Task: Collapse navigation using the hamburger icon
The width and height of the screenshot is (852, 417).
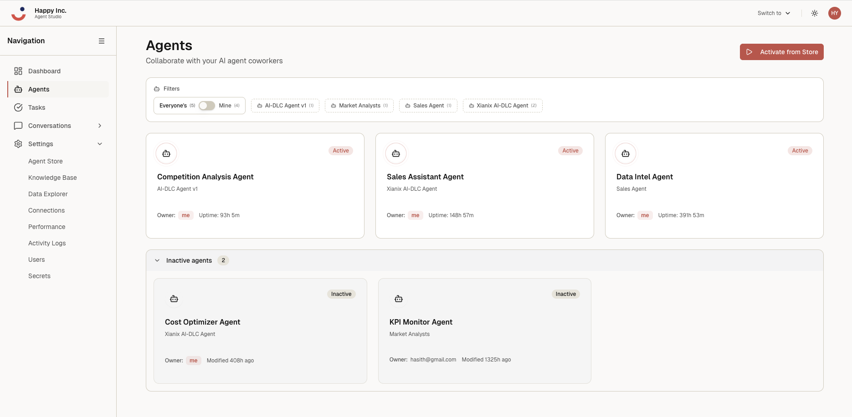Action: 102,41
